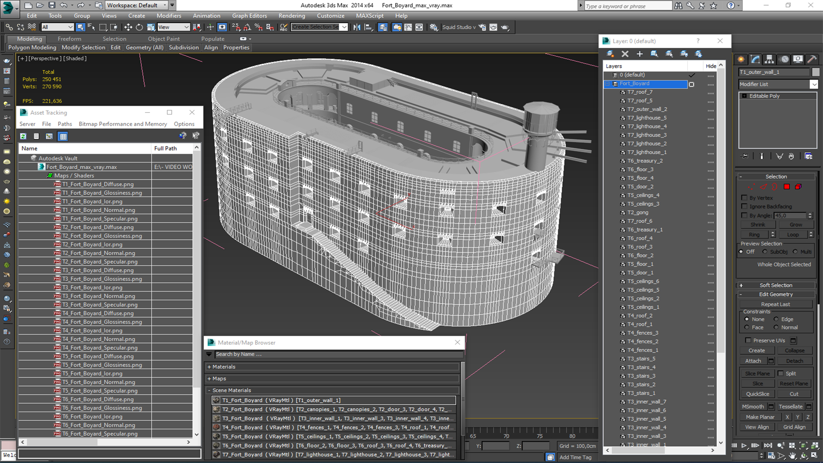Enable Ignore Backfacing checkbox
Image resolution: width=823 pixels, height=463 pixels.
[x=744, y=206]
